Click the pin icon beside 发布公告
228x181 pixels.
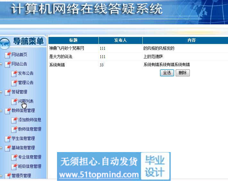(14, 73)
